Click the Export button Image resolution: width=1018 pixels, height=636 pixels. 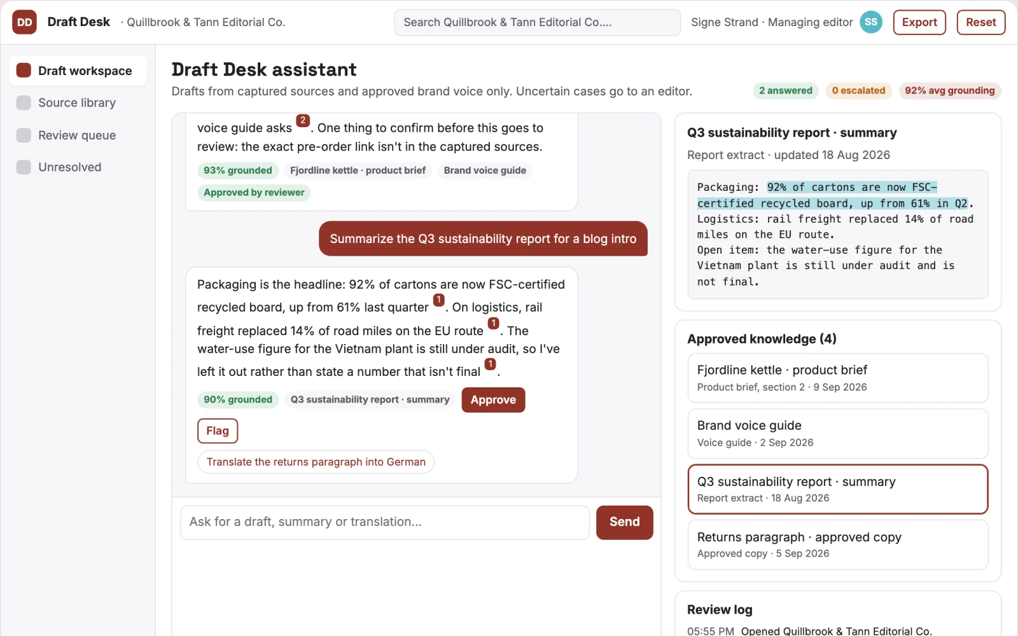[x=919, y=22]
